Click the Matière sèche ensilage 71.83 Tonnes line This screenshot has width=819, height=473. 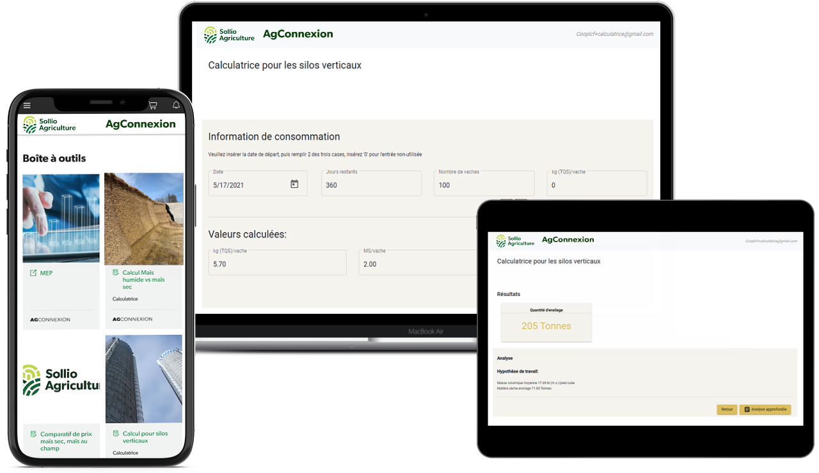[524, 388]
